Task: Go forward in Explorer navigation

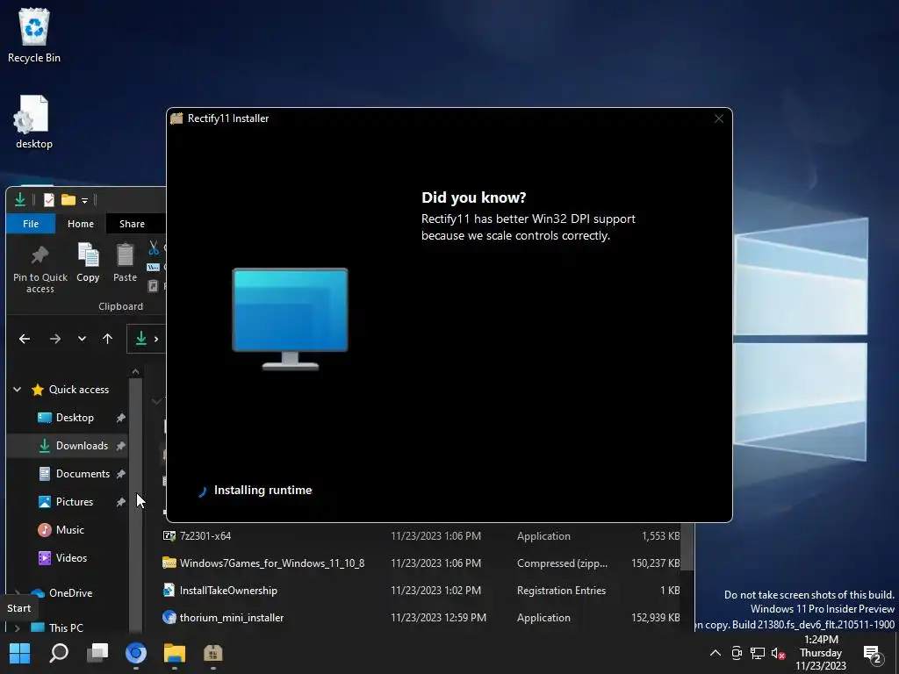Action: click(x=55, y=339)
